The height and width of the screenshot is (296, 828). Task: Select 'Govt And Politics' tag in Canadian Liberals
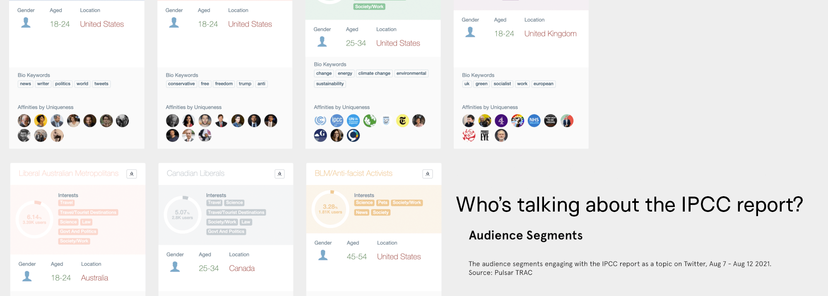point(226,231)
